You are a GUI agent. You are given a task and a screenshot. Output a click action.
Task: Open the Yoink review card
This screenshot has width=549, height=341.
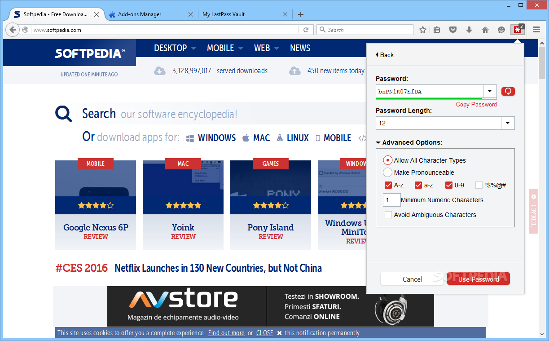[183, 205]
